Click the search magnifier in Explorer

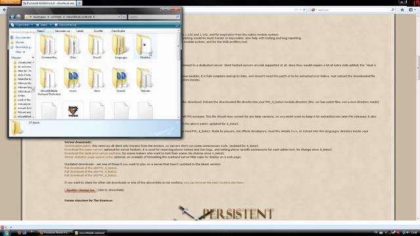point(177,17)
